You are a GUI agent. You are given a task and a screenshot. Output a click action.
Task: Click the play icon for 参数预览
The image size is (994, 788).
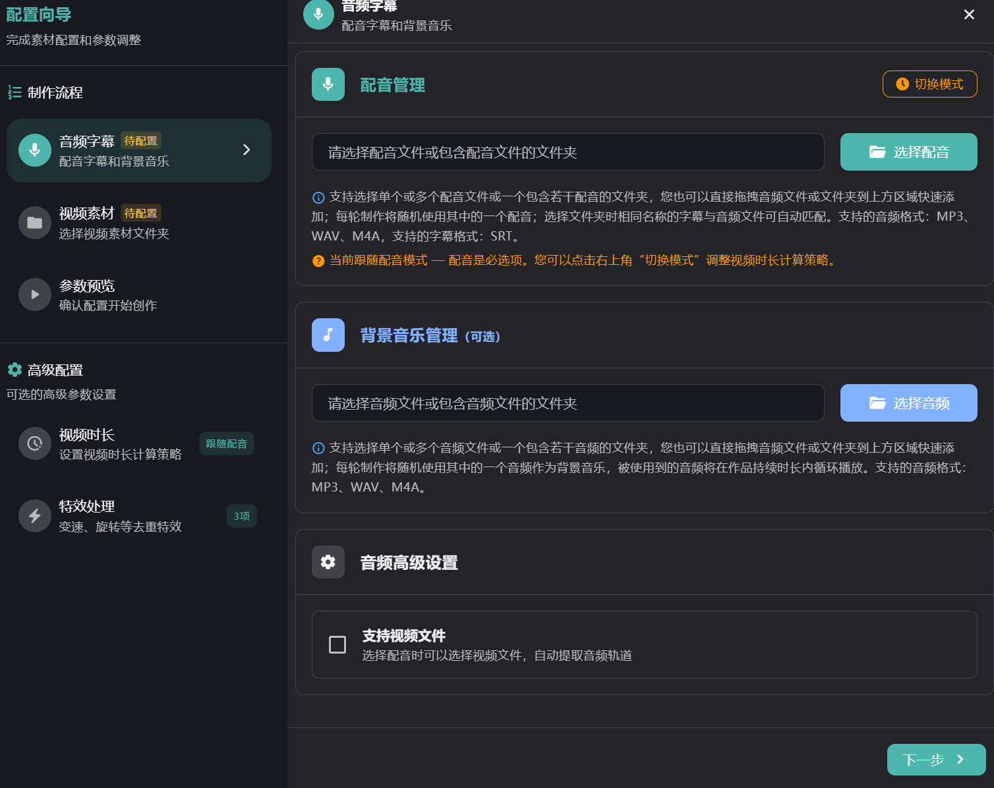pos(35,295)
